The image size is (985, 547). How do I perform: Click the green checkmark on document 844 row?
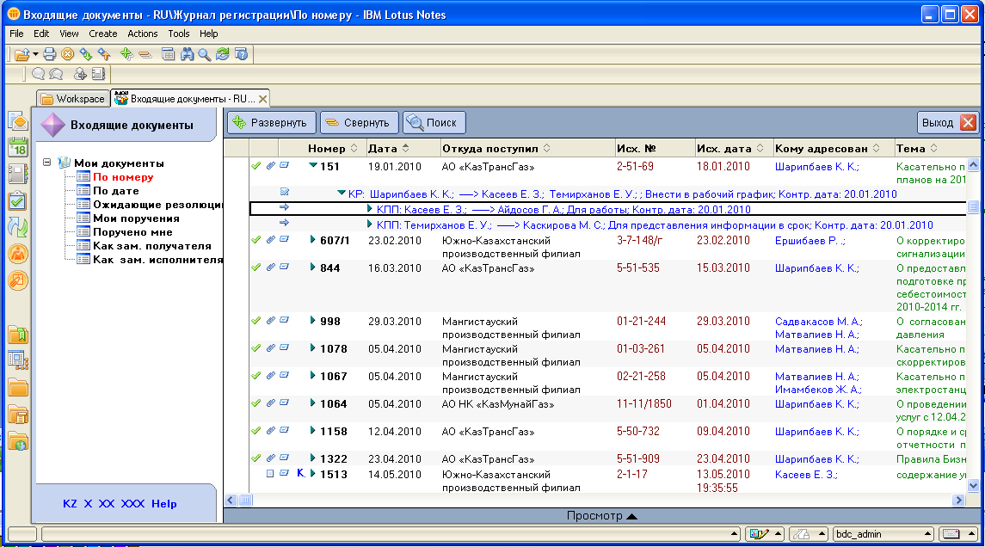click(255, 267)
